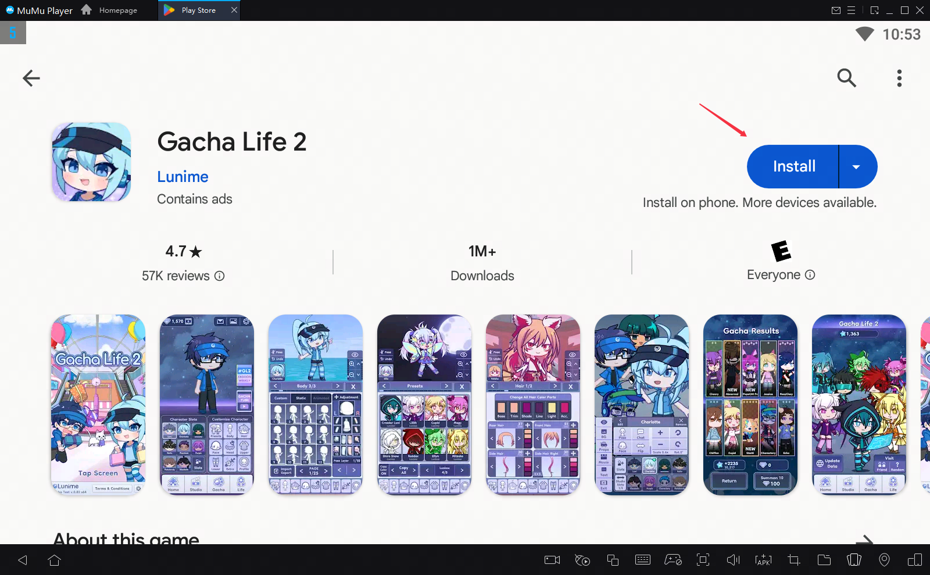Open the Hair customization screenshot
The height and width of the screenshot is (575, 930).
tap(533, 405)
